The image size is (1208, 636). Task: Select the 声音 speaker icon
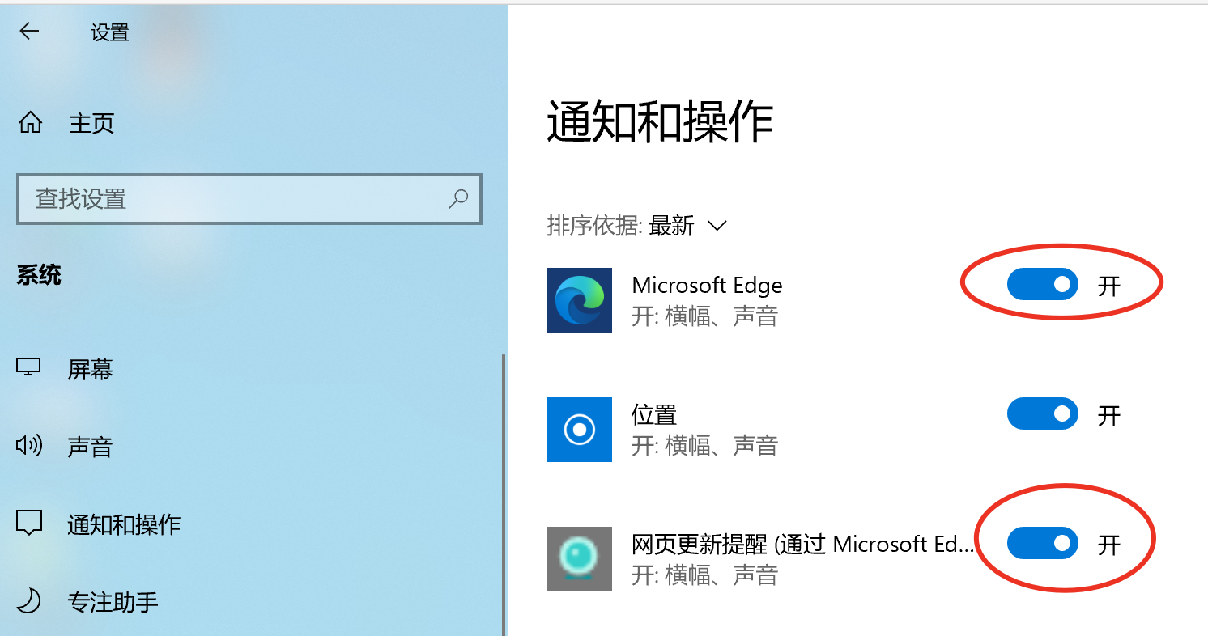click(29, 446)
